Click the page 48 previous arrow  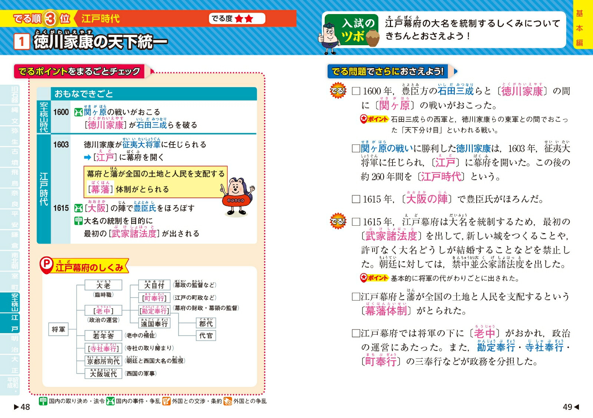click(16, 407)
